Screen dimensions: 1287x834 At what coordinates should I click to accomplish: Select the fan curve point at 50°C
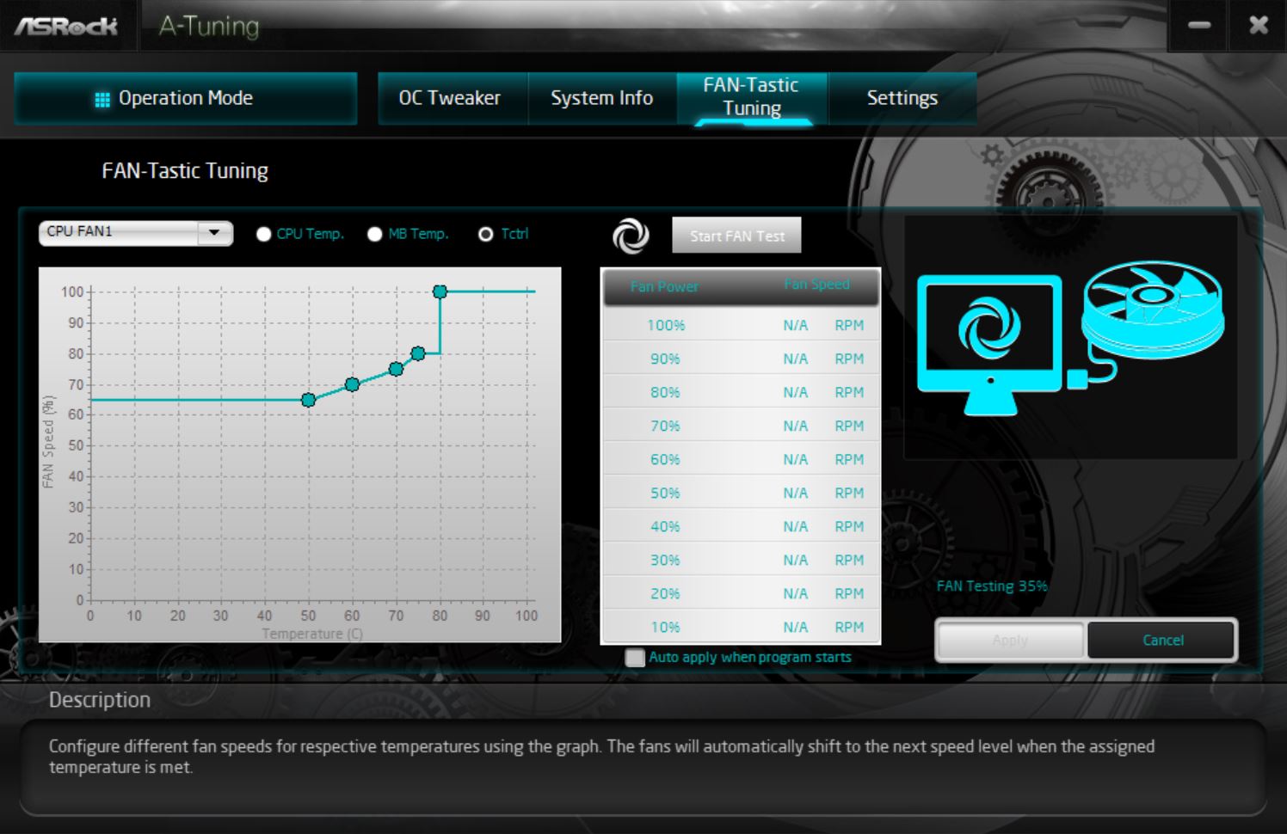pyautogui.click(x=308, y=400)
